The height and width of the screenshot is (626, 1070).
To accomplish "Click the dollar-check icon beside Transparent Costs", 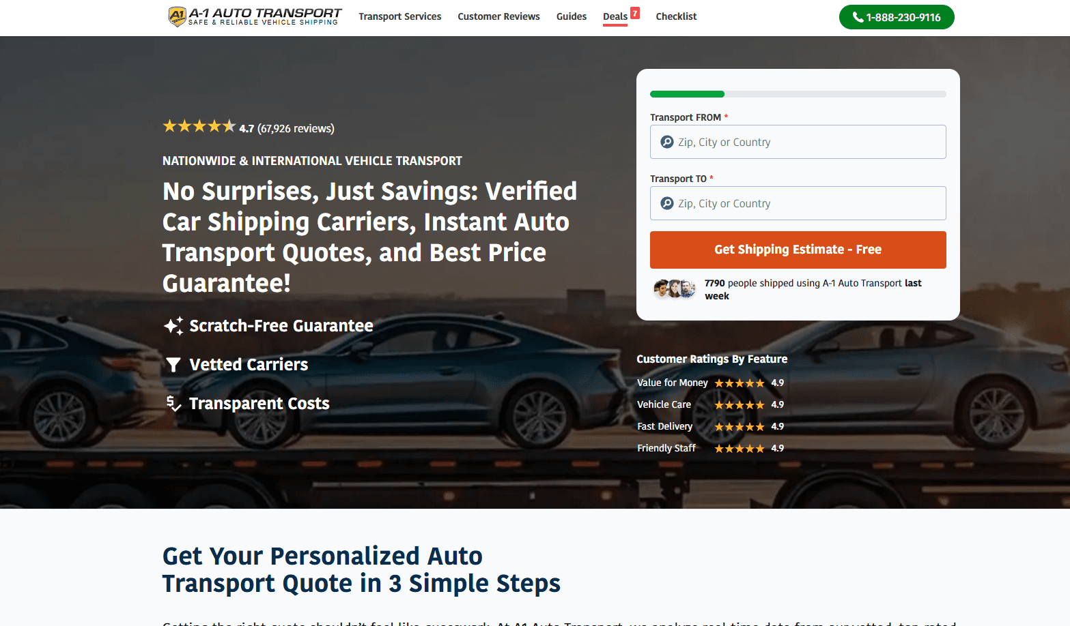I will (x=173, y=404).
